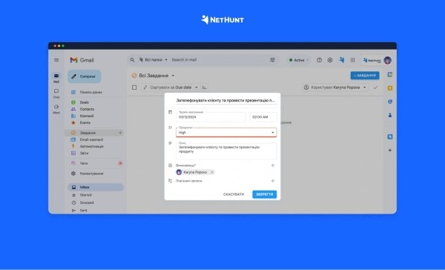The image size is (445, 270).
Task: Click the Get add-ons plus icon
Action: click(x=390, y=150)
